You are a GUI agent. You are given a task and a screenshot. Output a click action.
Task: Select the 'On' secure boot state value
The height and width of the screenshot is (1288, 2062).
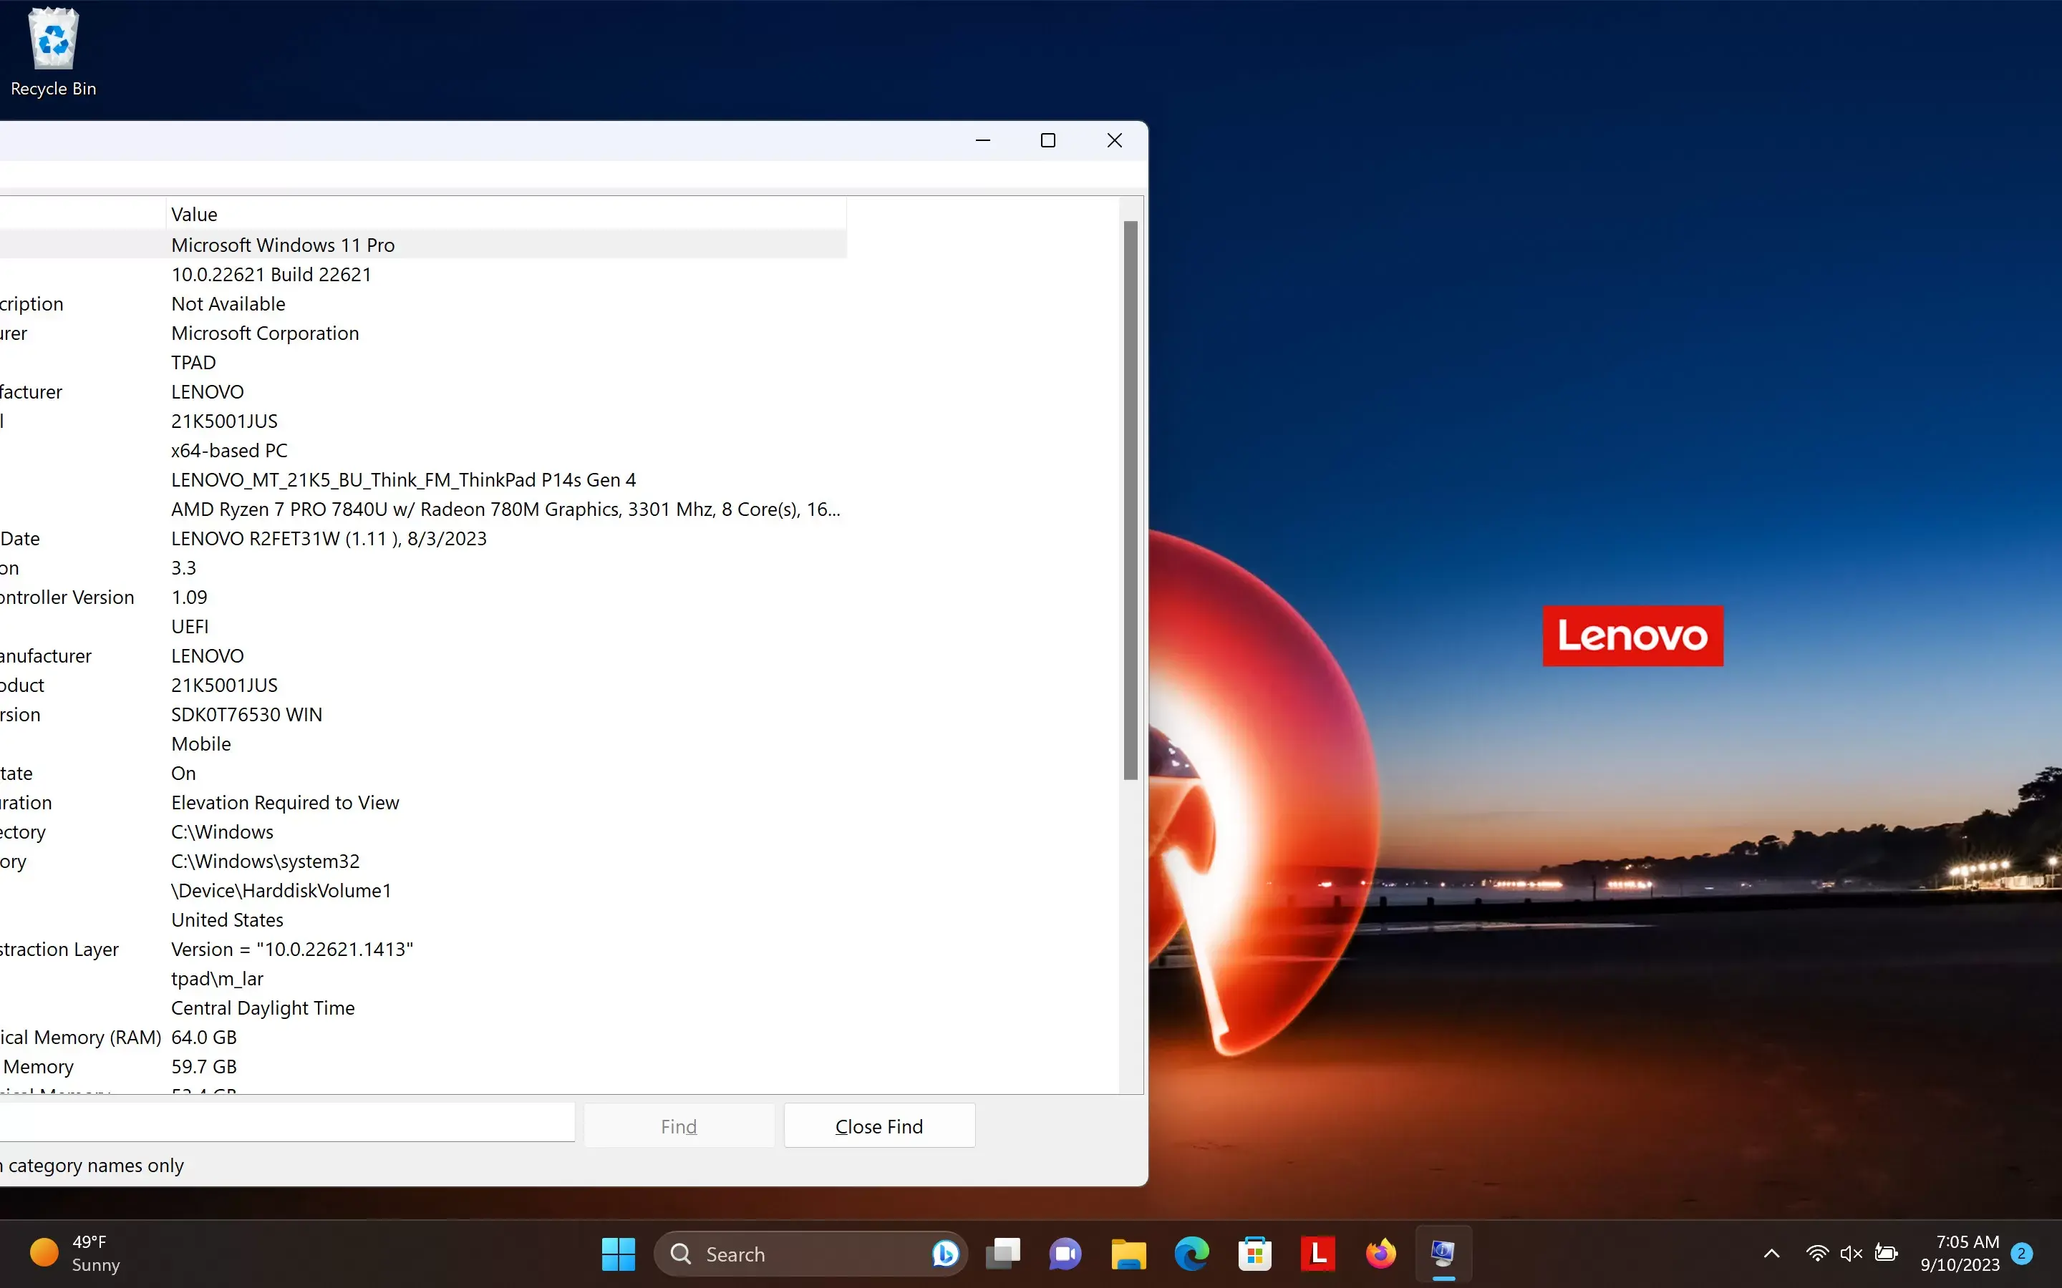coord(183,773)
